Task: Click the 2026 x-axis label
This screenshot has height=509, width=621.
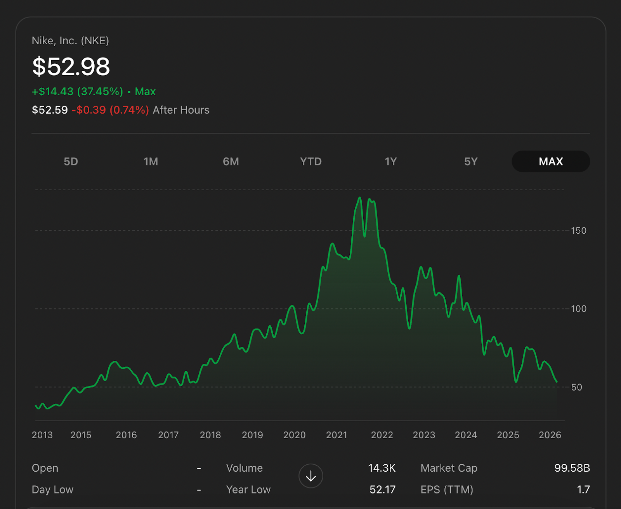Action: tap(550, 435)
